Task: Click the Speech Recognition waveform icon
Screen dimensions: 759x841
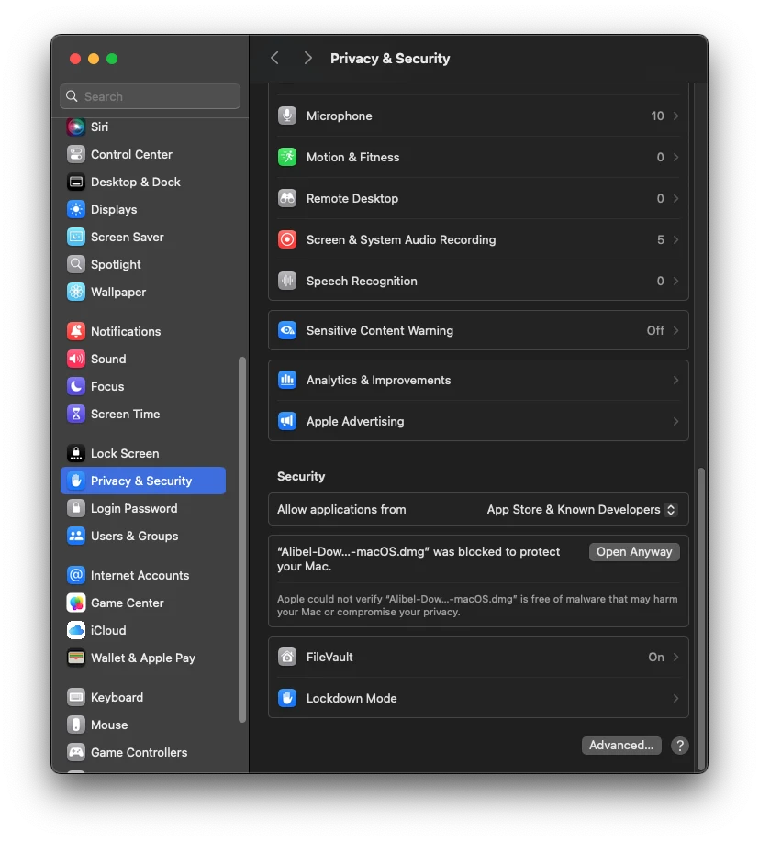Action: (287, 281)
